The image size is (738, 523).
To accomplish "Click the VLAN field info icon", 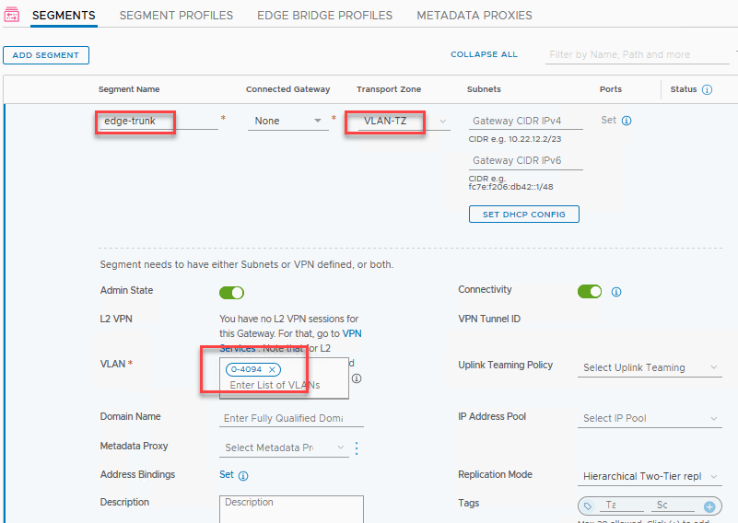I will click(357, 378).
